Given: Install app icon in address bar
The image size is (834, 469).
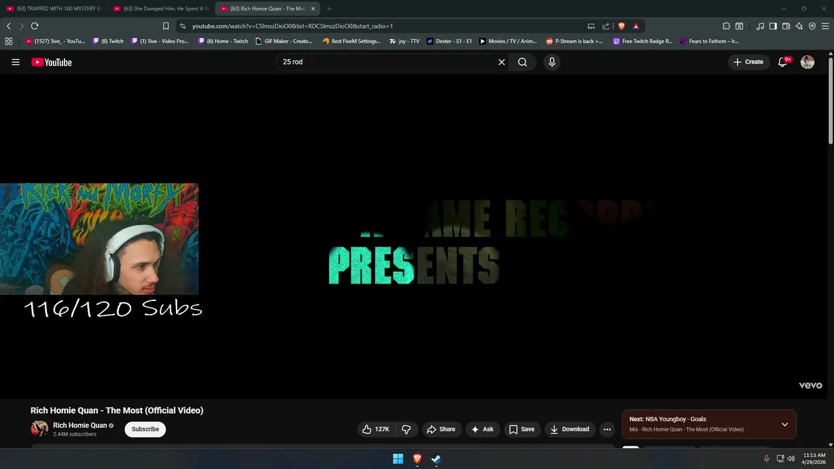Looking at the screenshot, I should [x=591, y=26].
